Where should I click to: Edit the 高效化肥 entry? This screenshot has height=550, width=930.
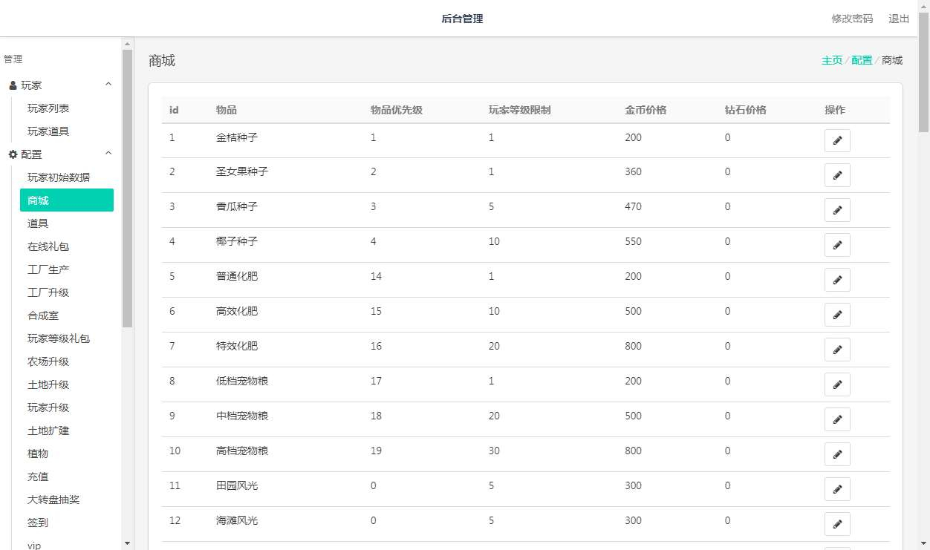tap(837, 315)
